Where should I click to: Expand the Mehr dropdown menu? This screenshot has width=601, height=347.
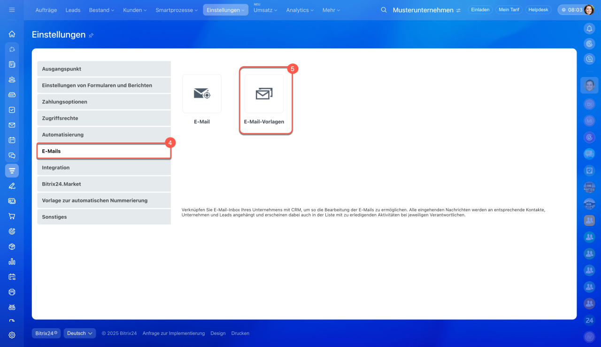(x=331, y=10)
